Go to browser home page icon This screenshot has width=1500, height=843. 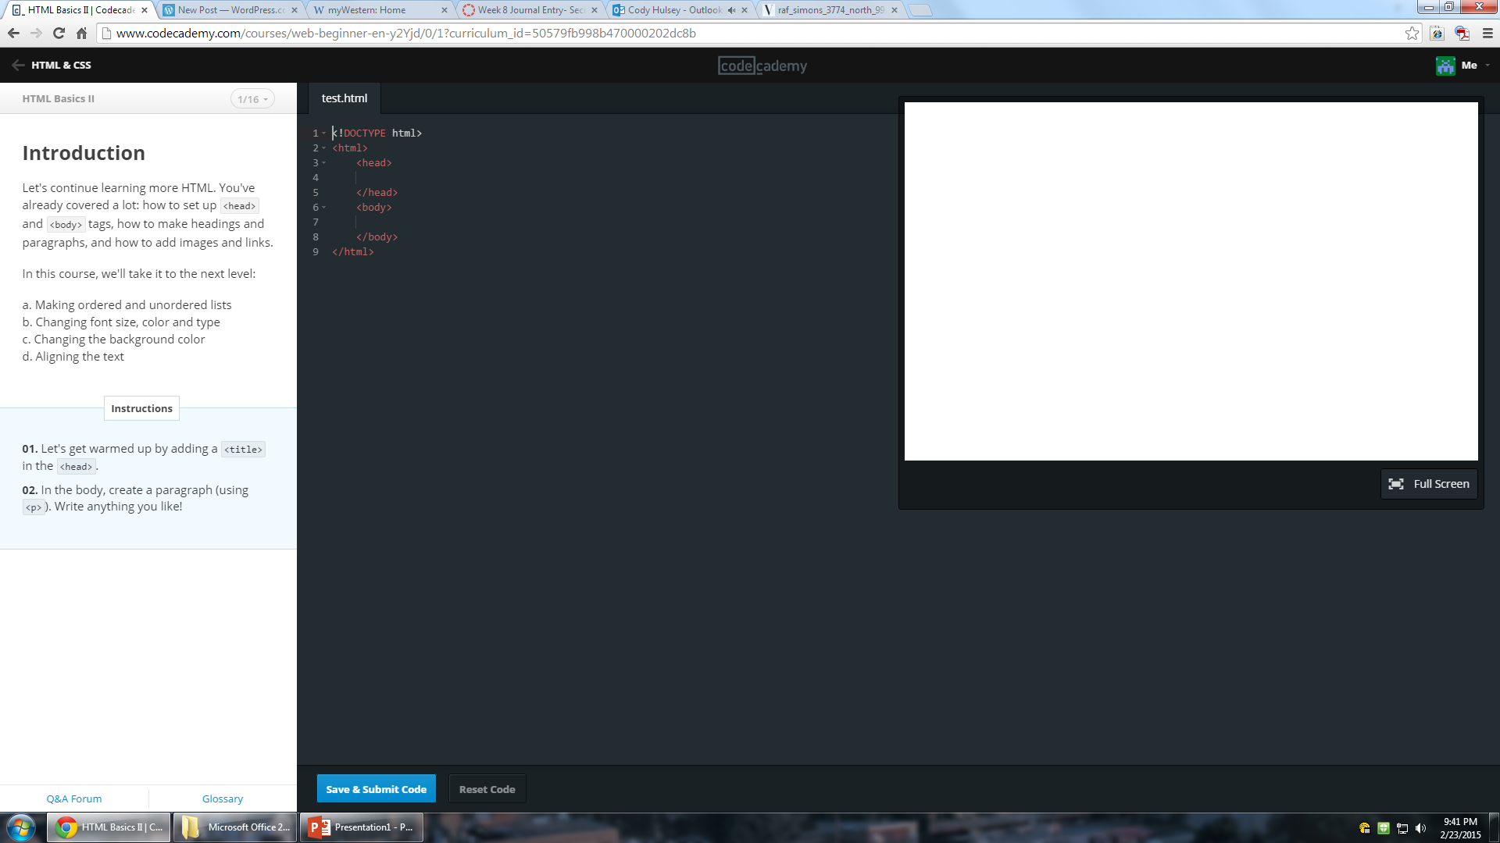pos(81,34)
